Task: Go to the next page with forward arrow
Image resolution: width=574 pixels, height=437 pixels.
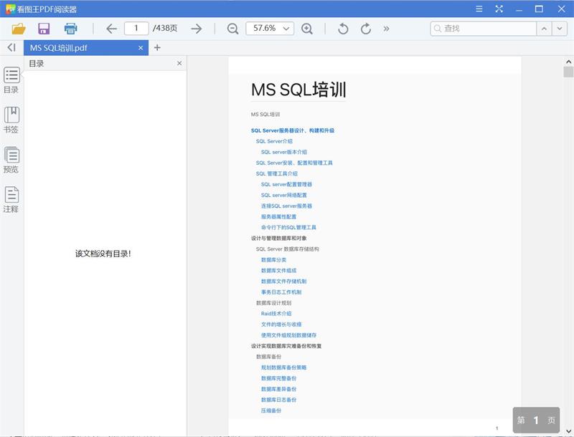Action: (195, 28)
